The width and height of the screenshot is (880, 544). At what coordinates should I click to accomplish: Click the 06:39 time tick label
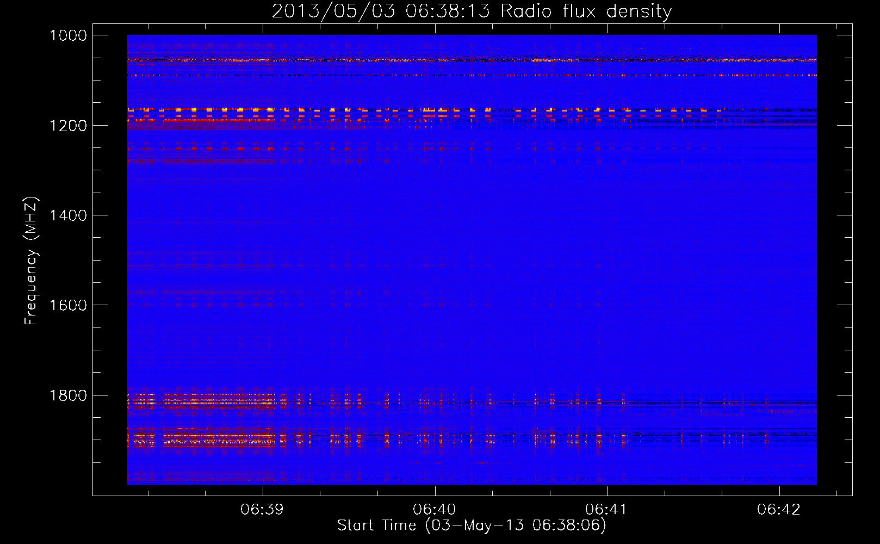click(x=262, y=509)
